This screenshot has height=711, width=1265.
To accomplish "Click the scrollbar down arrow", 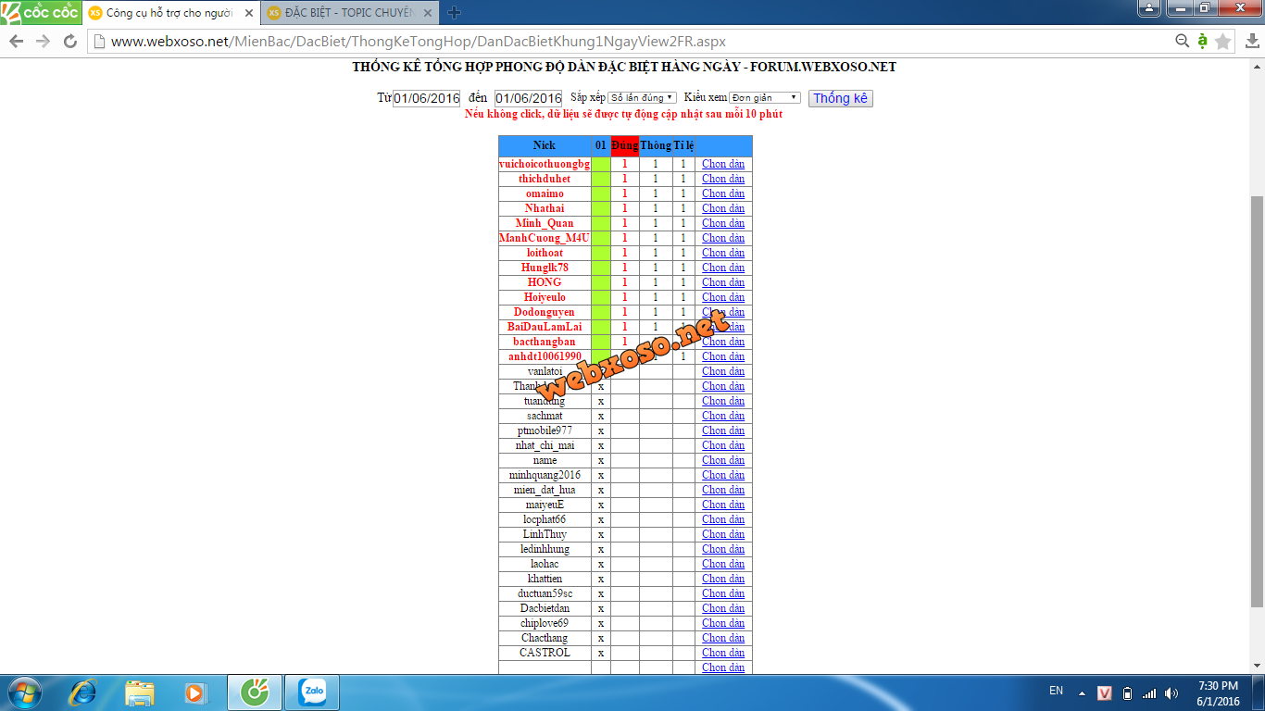I will coord(1258,666).
